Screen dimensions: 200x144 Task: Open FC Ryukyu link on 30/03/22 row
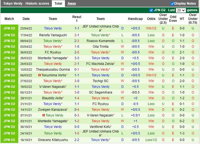(53, 52)
